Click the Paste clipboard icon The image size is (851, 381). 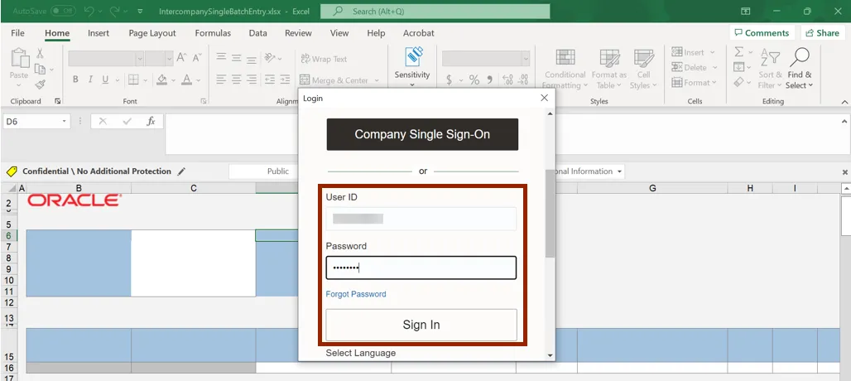[x=20, y=59]
